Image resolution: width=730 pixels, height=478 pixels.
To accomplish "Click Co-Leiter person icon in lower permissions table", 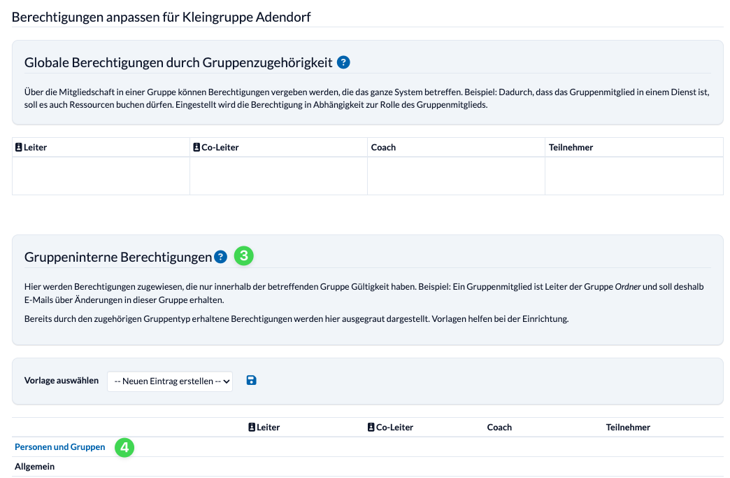I will point(371,427).
